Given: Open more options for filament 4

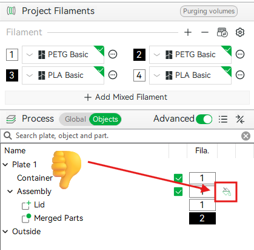Looking at the screenshot, I should [x=240, y=75].
